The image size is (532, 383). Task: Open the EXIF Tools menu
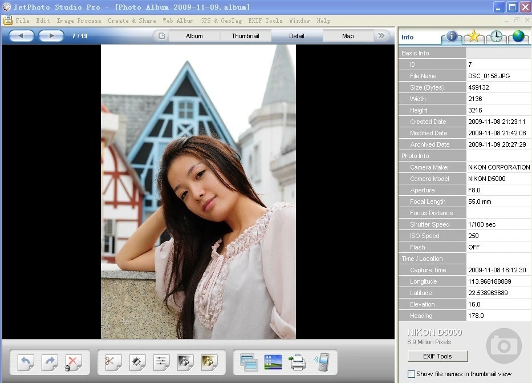coord(265,21)
